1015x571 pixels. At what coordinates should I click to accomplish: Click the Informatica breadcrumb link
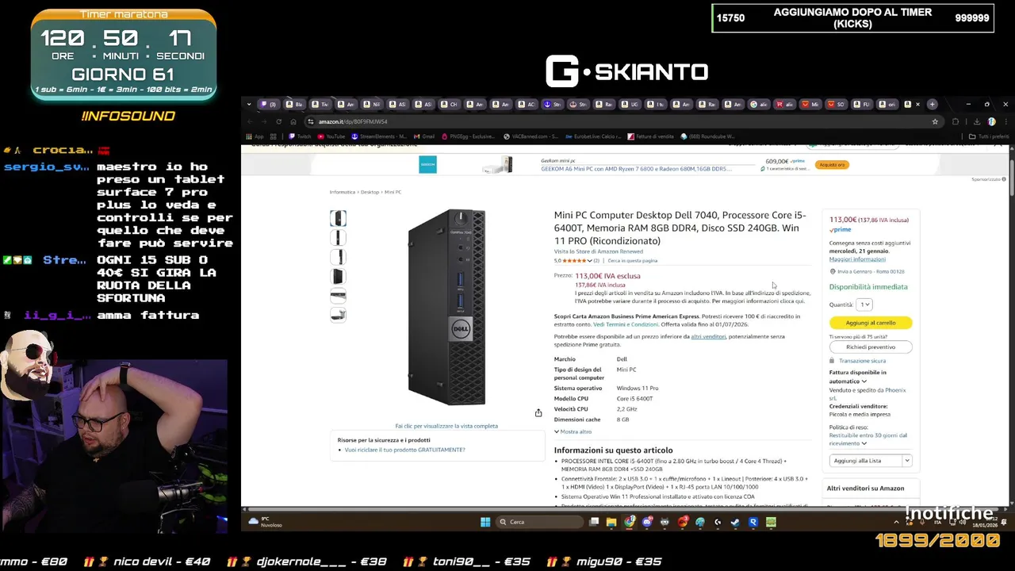(343, 192)
